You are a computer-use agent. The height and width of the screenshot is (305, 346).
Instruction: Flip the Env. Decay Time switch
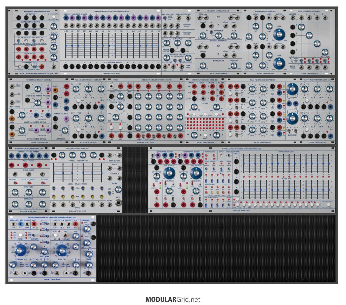coord(165,18)
